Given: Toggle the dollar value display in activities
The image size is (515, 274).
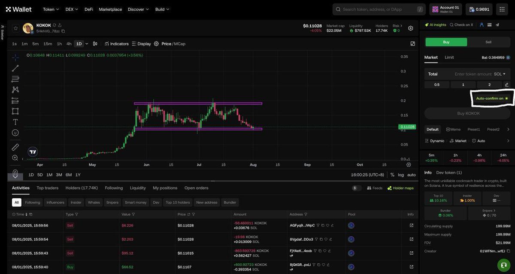Looking at the screenshot, I should pos(356,188).
